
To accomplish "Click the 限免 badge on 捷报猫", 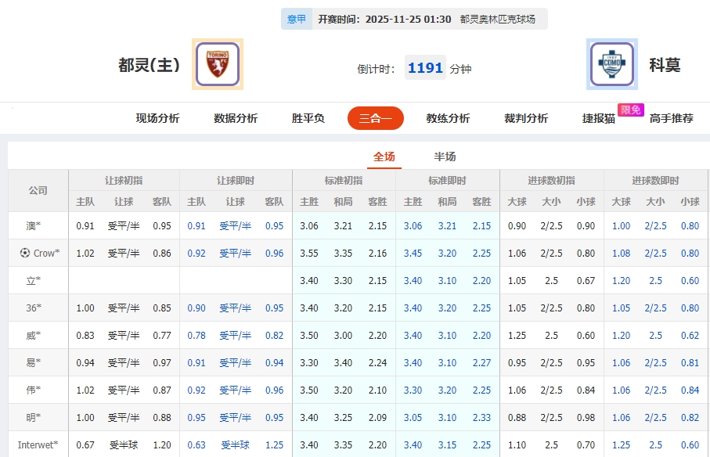I will point(630,110).
